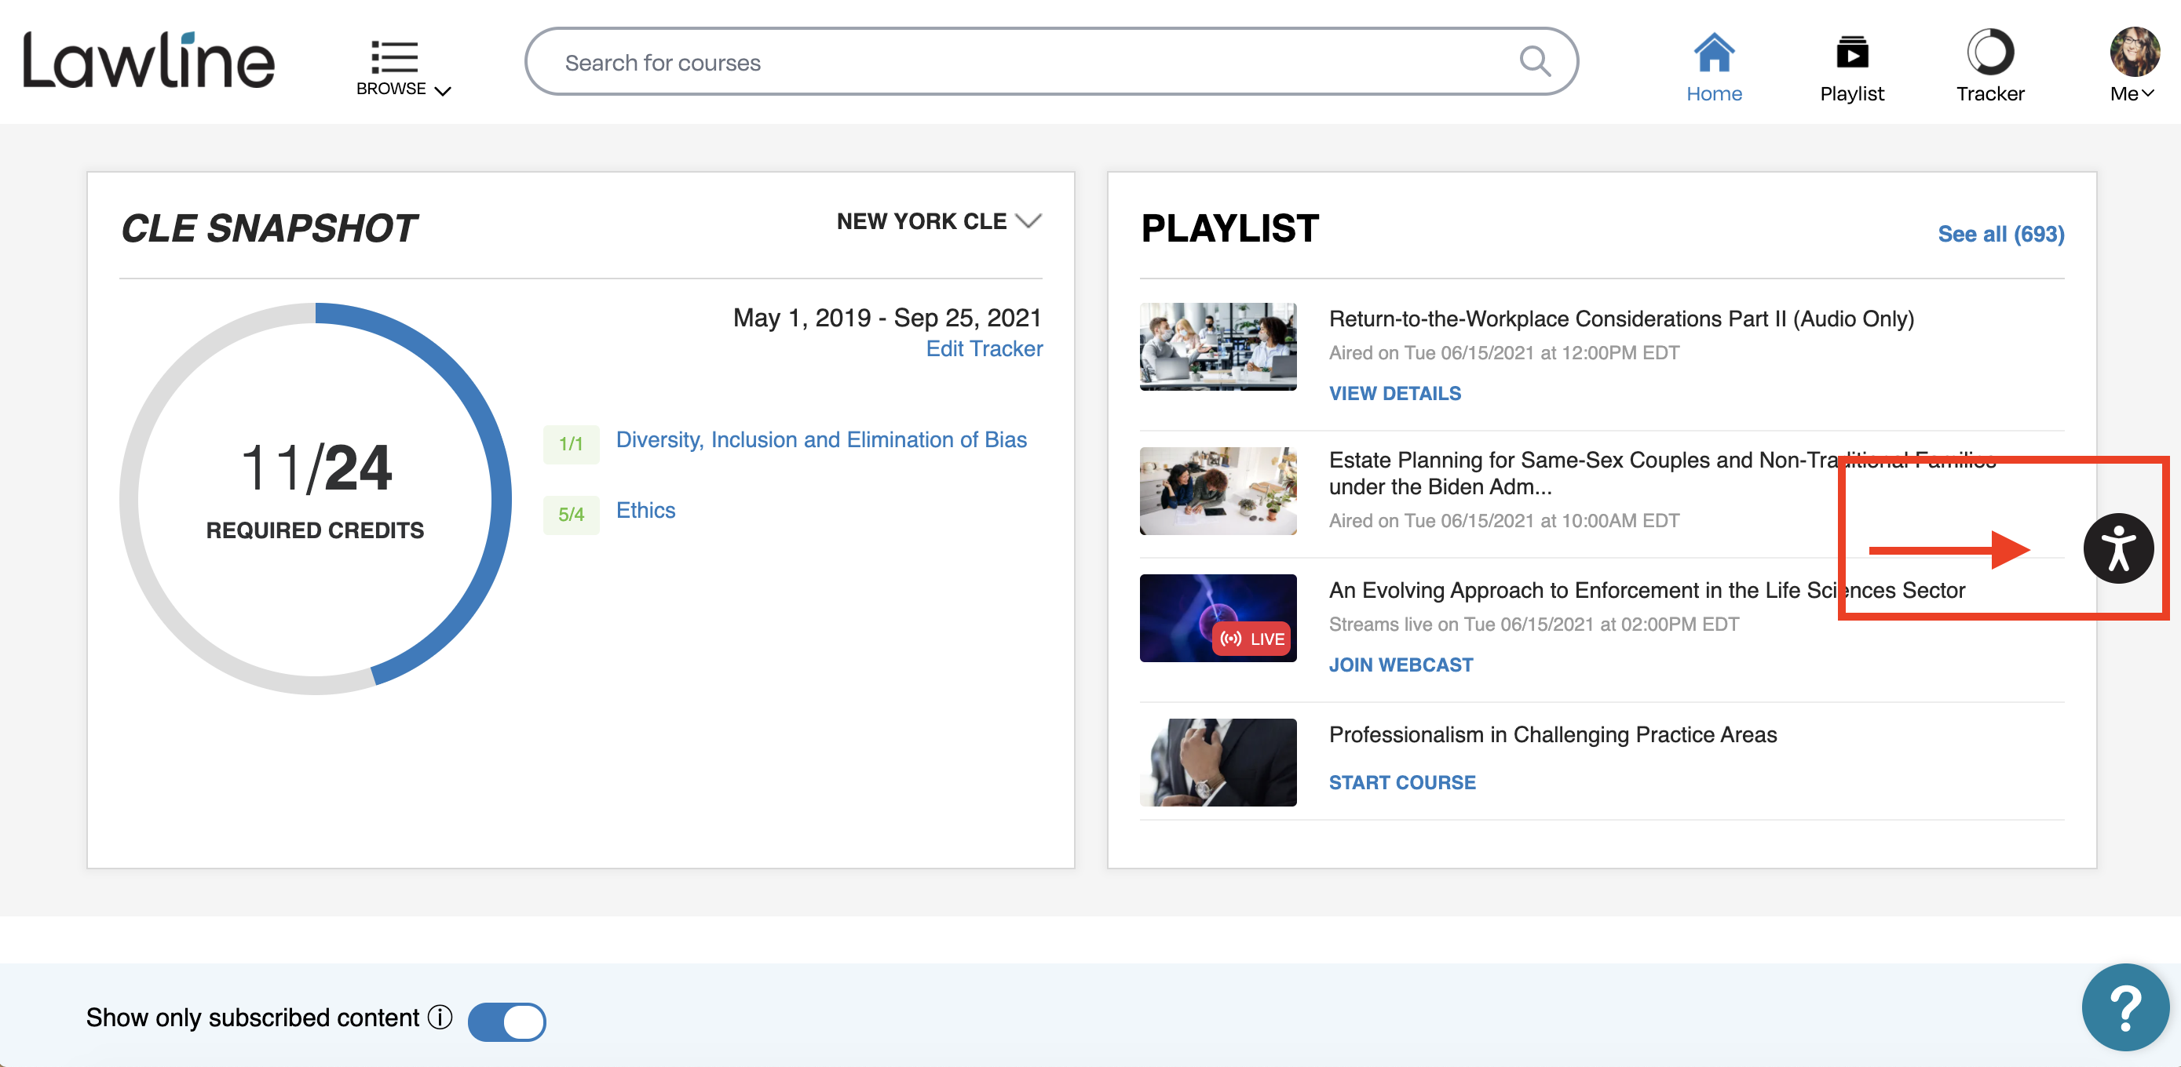Screen dimensions: 2181x1067
Task: Go to Home via house icon
Action: (x=1714, y=53)
